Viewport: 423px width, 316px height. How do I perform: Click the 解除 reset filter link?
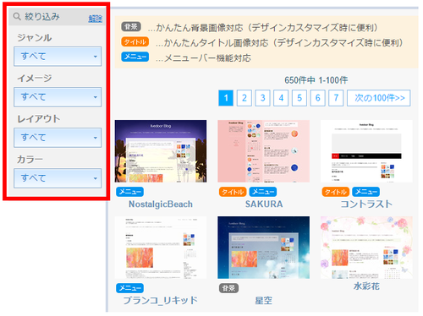(x=96, y=19)
